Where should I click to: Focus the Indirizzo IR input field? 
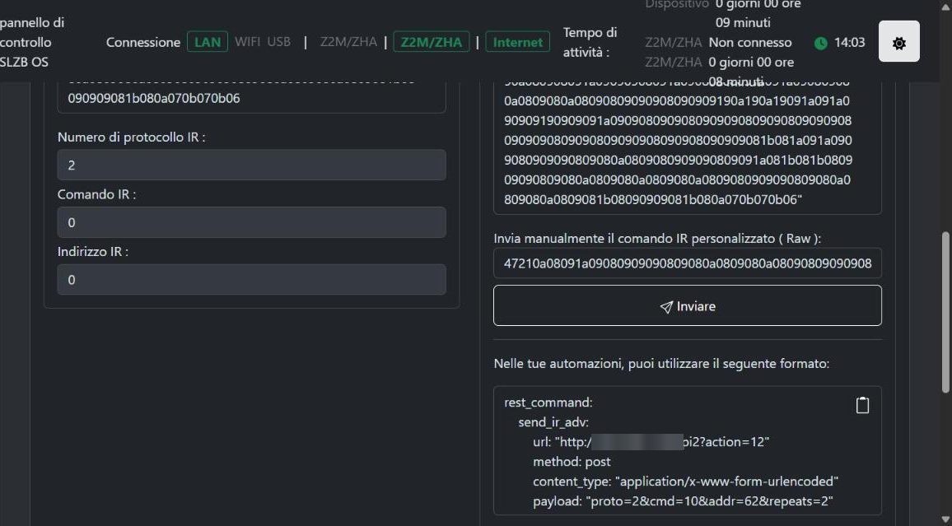tap(251, 280)
